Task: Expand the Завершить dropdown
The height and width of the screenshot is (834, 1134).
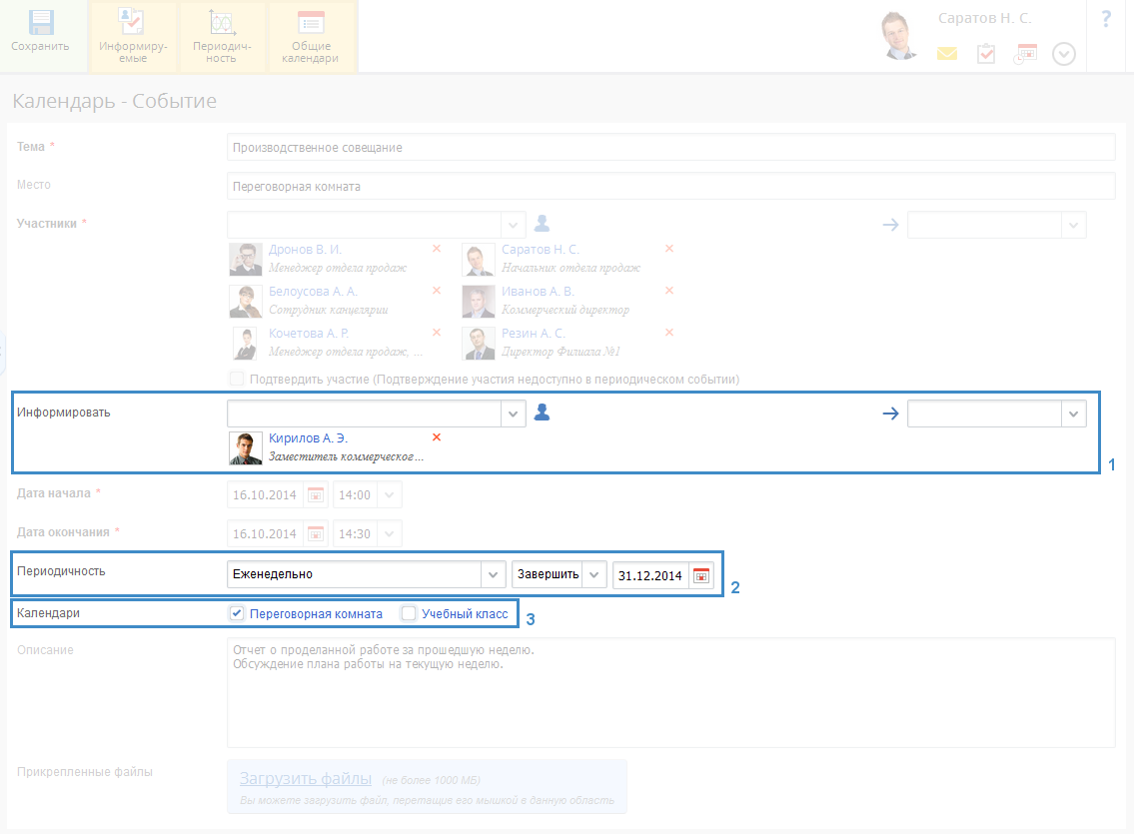Action: click(593, 575)
